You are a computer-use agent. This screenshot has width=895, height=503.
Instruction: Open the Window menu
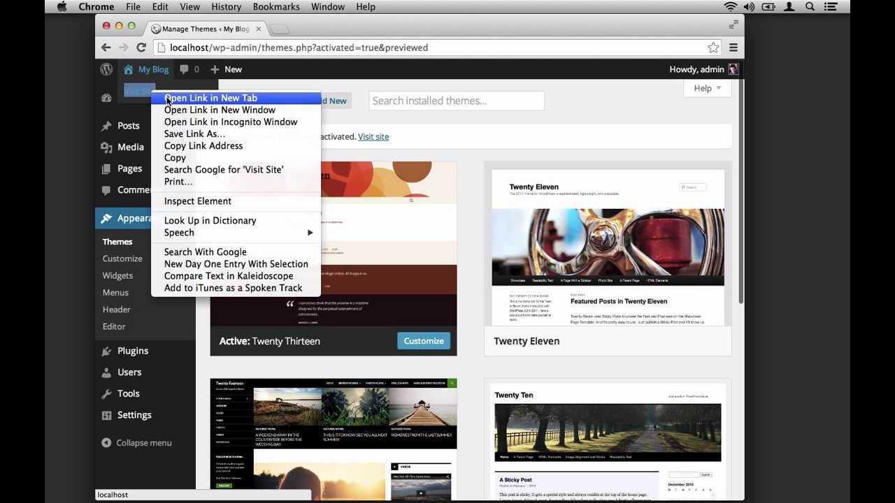tap(327, 6)
